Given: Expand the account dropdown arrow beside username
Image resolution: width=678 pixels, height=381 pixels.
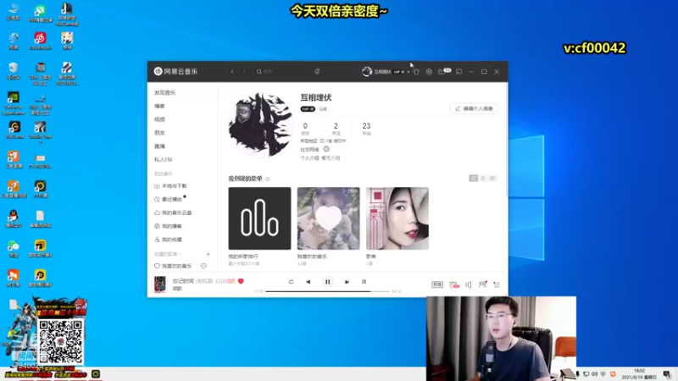Looking at the screenshot, I should click(408, 72).
